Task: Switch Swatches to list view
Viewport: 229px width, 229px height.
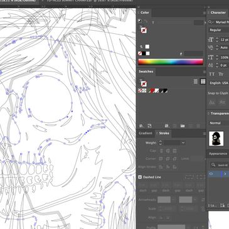Action: (196, 82)
